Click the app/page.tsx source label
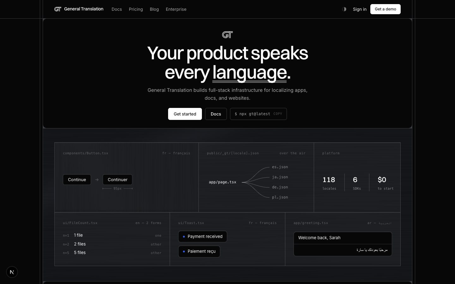Viewport: 455px width, 284px height. (x=222, y=182)
